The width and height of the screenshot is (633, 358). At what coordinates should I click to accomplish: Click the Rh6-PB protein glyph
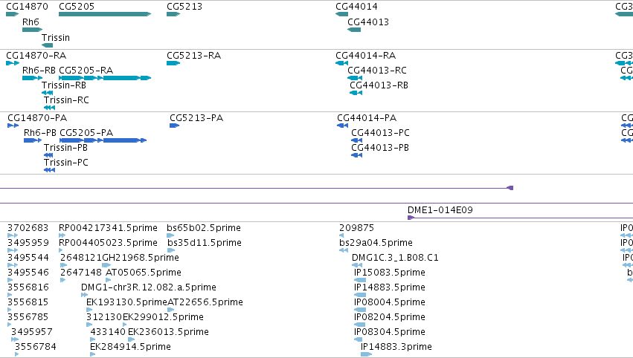pyautogui.click(x=33, y=140)
